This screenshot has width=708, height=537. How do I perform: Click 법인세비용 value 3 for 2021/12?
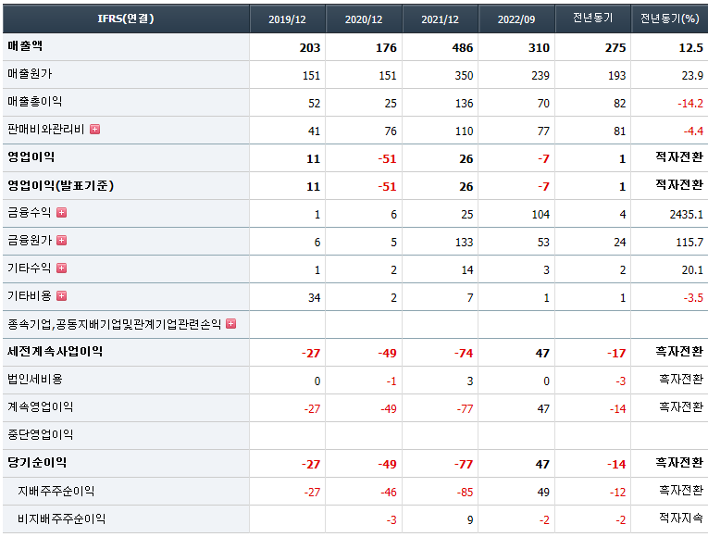[470, 381]
